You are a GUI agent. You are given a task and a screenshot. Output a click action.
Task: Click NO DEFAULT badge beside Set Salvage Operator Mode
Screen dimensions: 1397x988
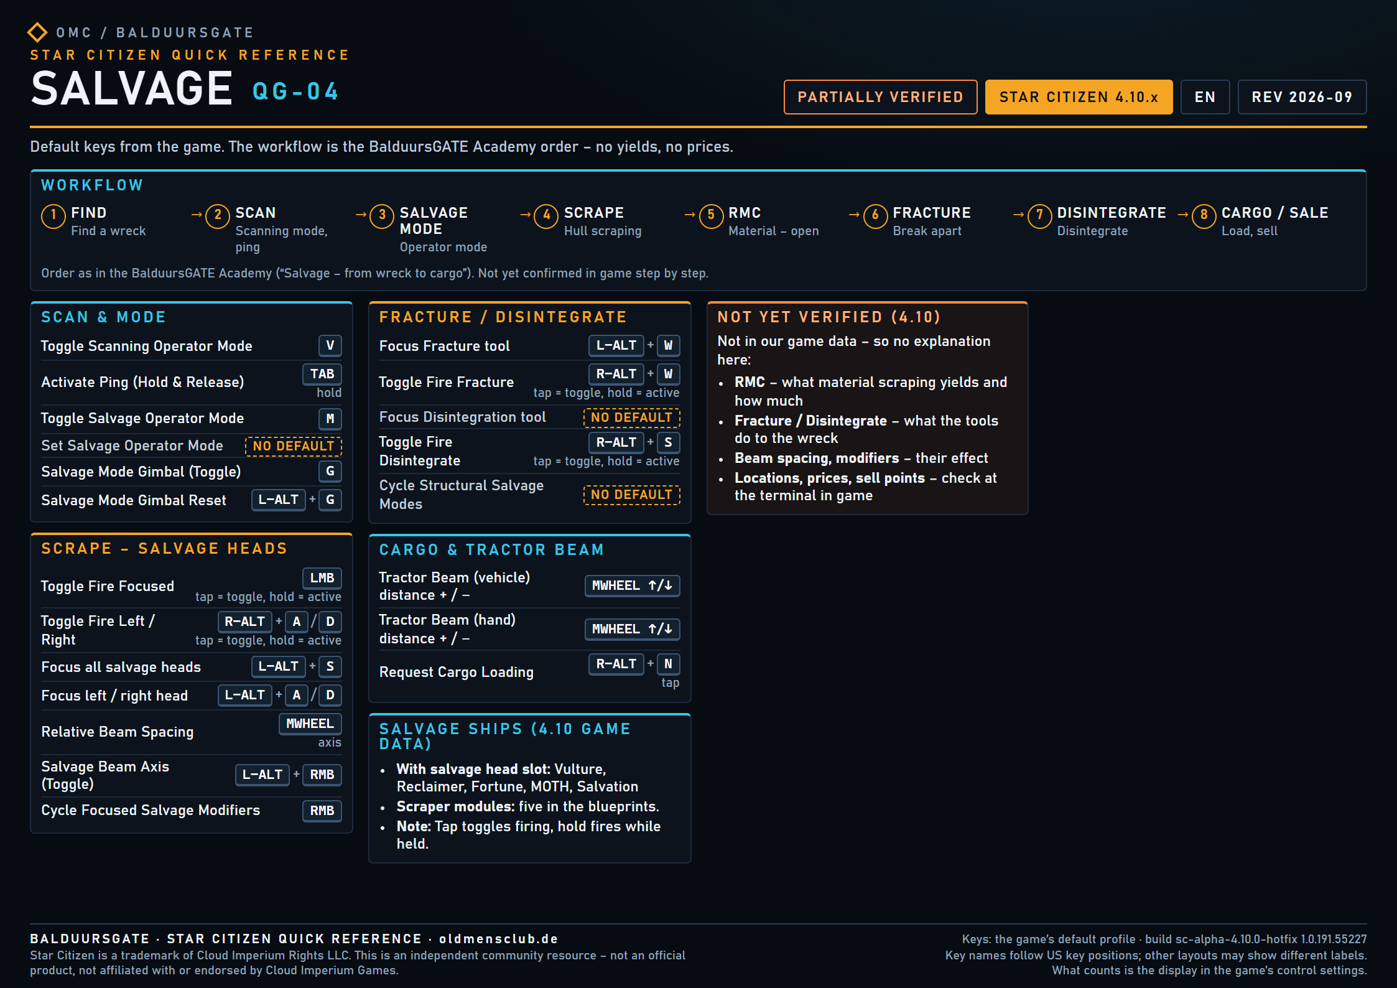[x=294, y=446]
